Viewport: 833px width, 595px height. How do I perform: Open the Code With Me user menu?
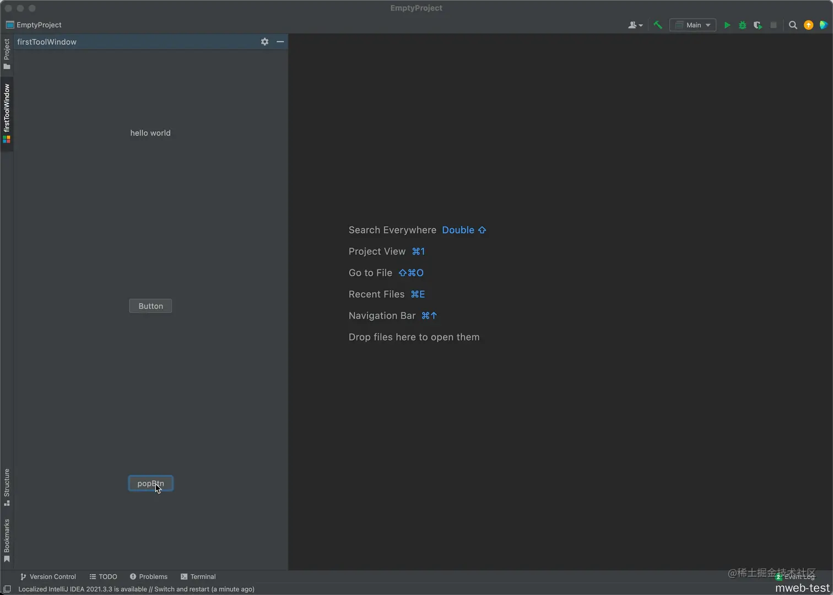coord(635,25)
